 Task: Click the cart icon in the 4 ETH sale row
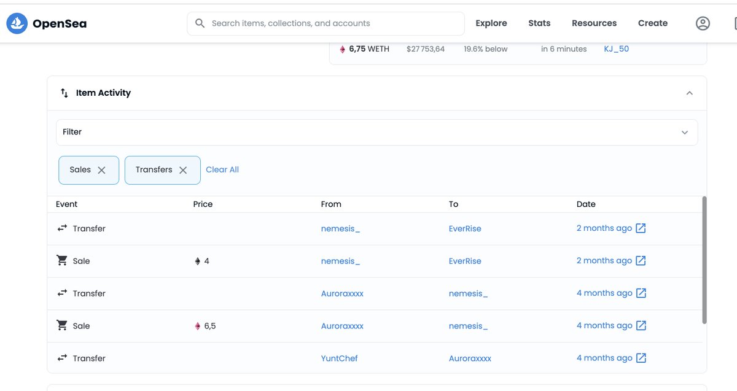tap(62, 260)
